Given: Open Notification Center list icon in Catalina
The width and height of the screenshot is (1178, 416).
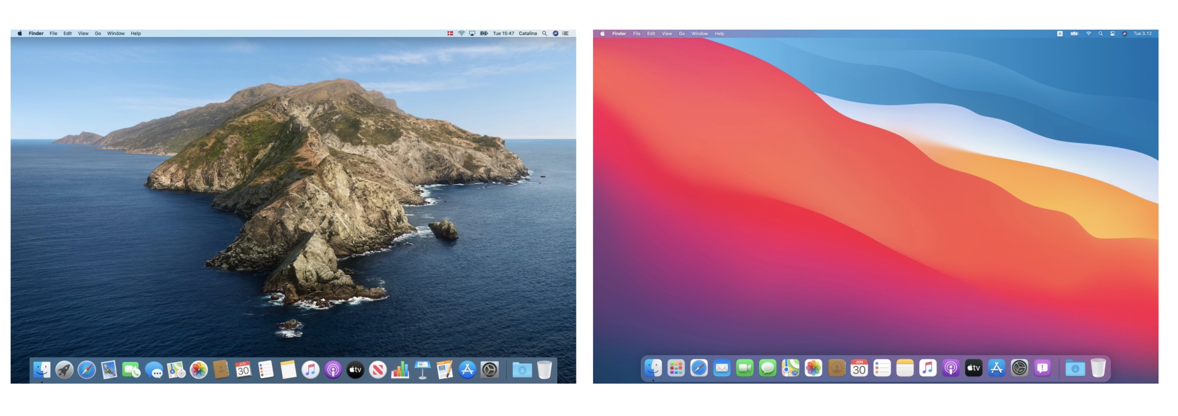Looking at the screenshot, I should click(565, 33).
